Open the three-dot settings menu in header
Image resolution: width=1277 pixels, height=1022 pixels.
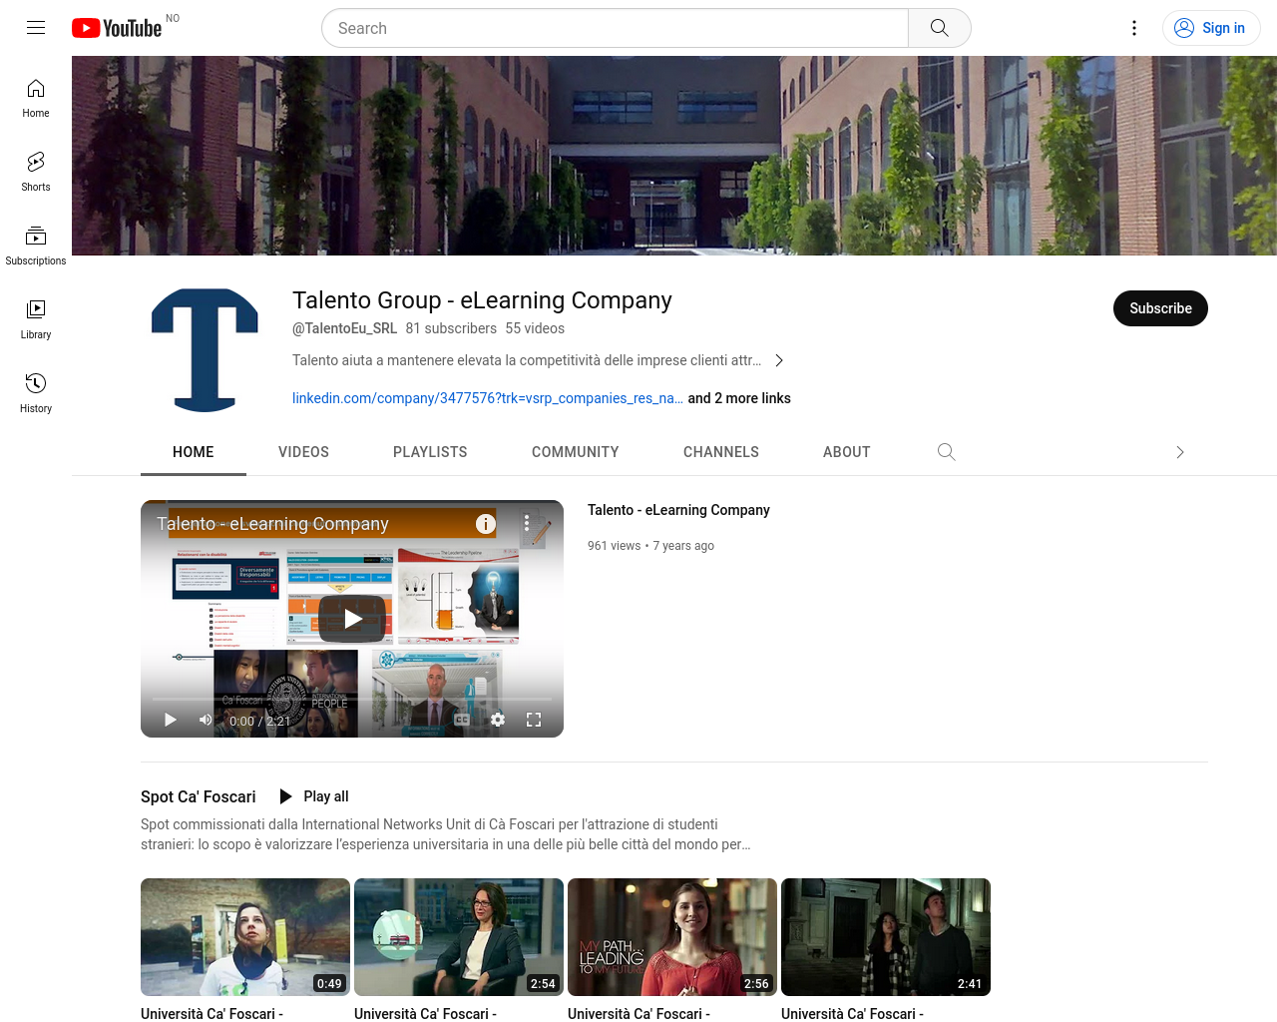(x=1134, y=28)
